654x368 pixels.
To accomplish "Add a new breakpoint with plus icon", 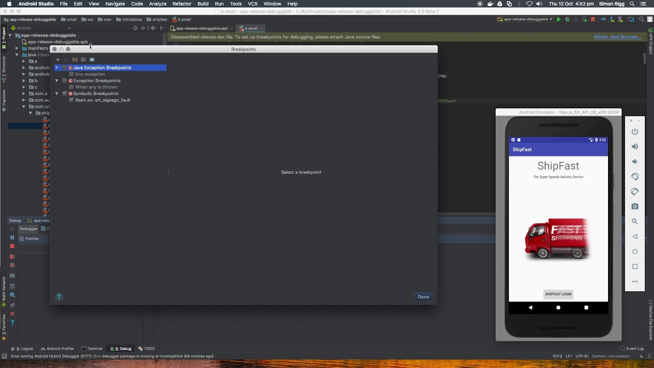I will point(58,60).
